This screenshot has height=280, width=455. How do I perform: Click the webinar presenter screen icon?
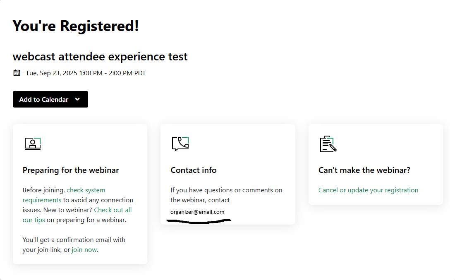coord(32,144)
